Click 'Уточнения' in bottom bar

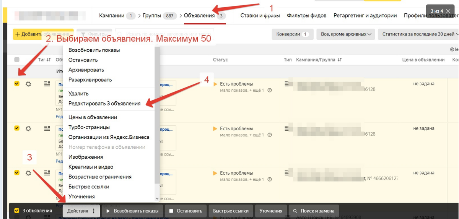(271, 211)
